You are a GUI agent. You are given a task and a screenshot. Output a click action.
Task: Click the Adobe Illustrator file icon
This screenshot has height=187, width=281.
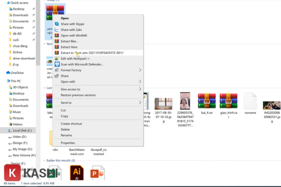77,173
